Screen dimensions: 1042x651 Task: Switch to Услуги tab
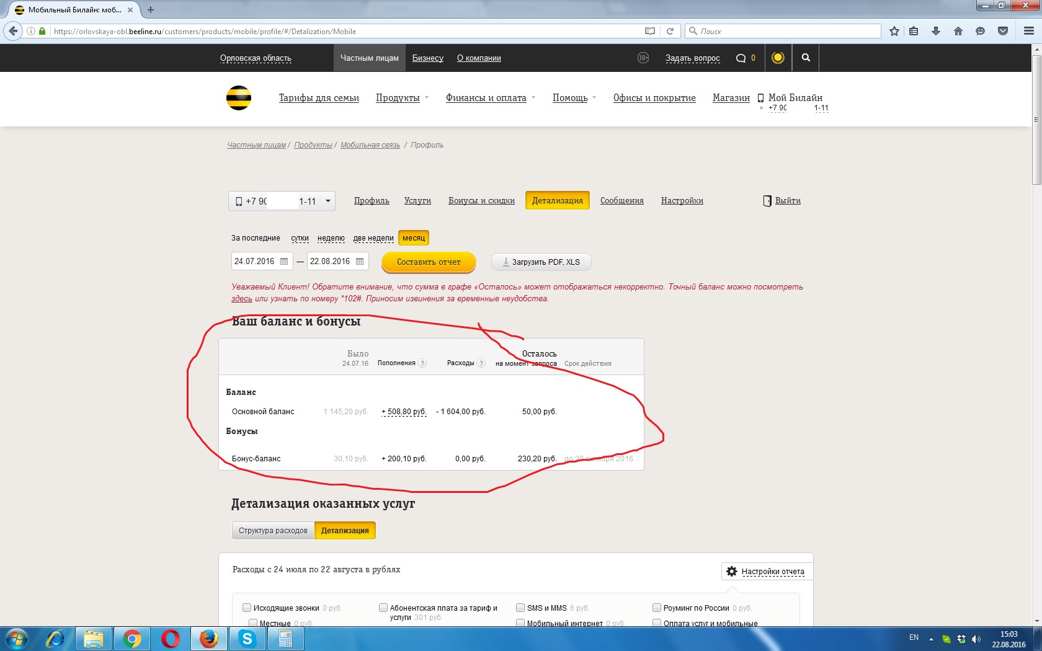pos(417,201)
